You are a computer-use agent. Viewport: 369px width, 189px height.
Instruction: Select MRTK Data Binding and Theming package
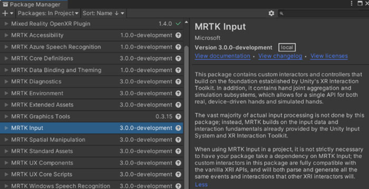coord(92,70)
